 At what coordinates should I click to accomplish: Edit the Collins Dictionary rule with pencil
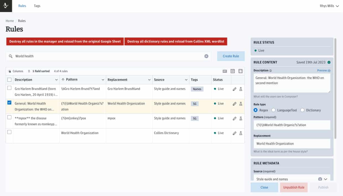(x=235, y=133)
